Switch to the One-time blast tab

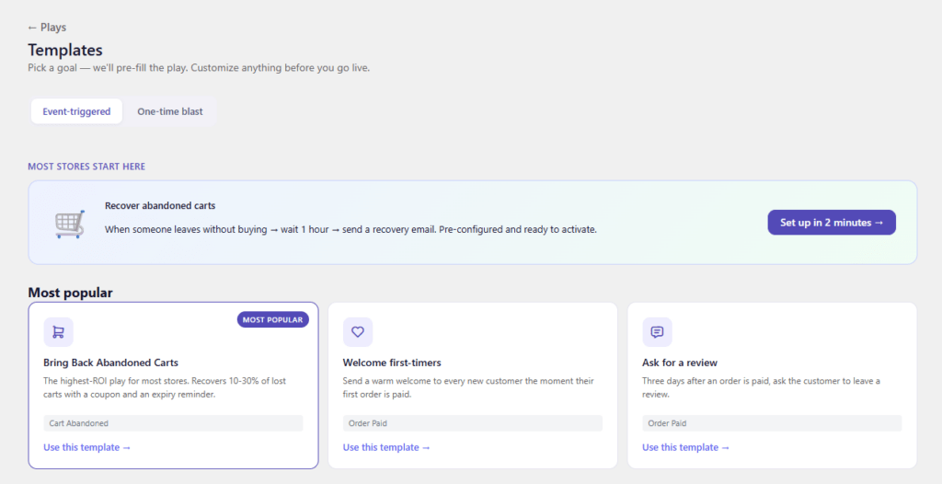[170, 112]
